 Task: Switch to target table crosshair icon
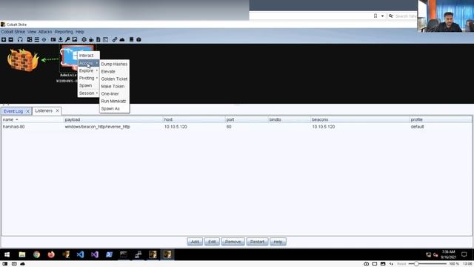pyautogui.click(x=44, y=39)
